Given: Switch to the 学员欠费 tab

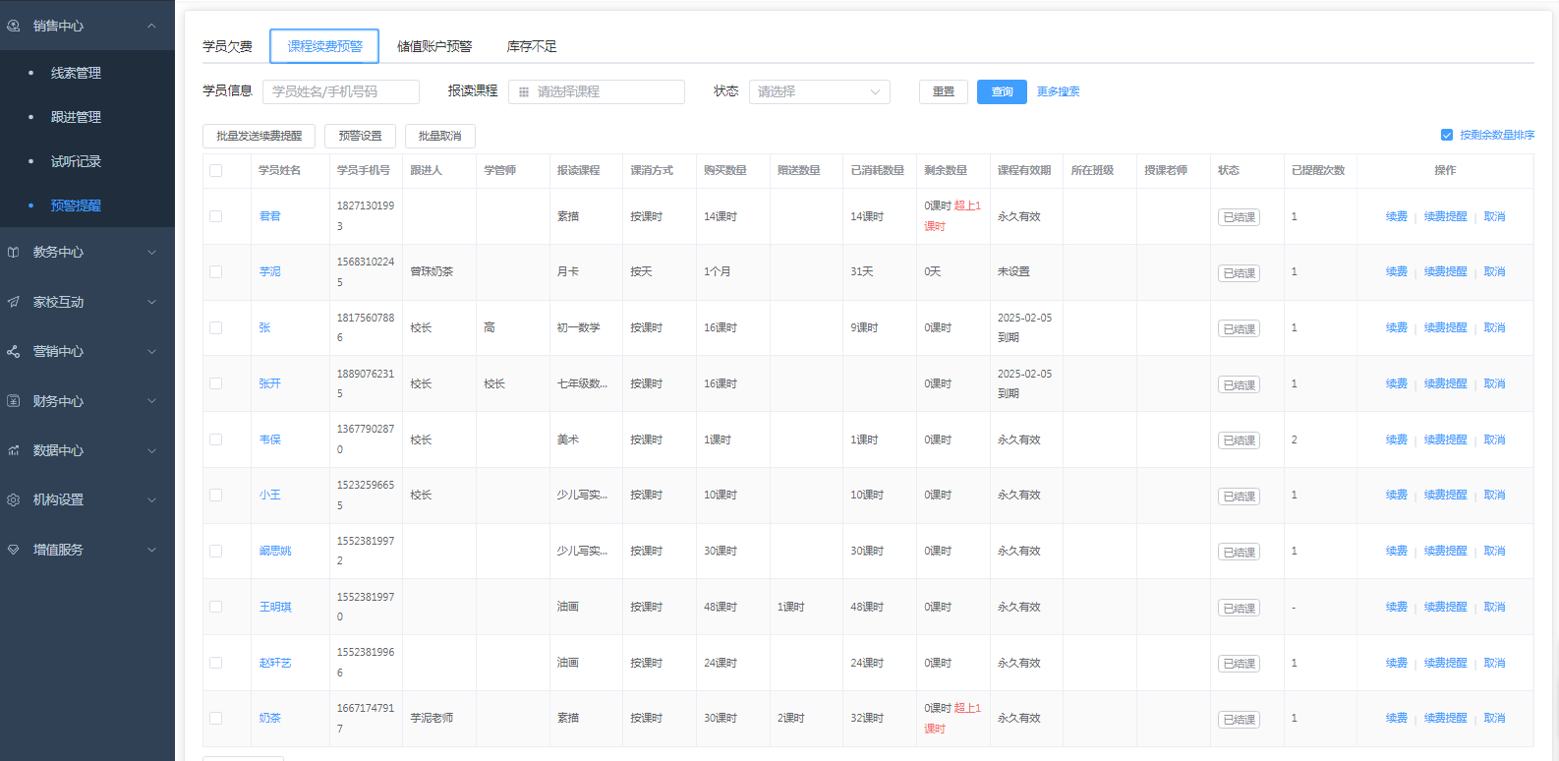Looking at the screenshot, I should (x=228, y=46).
